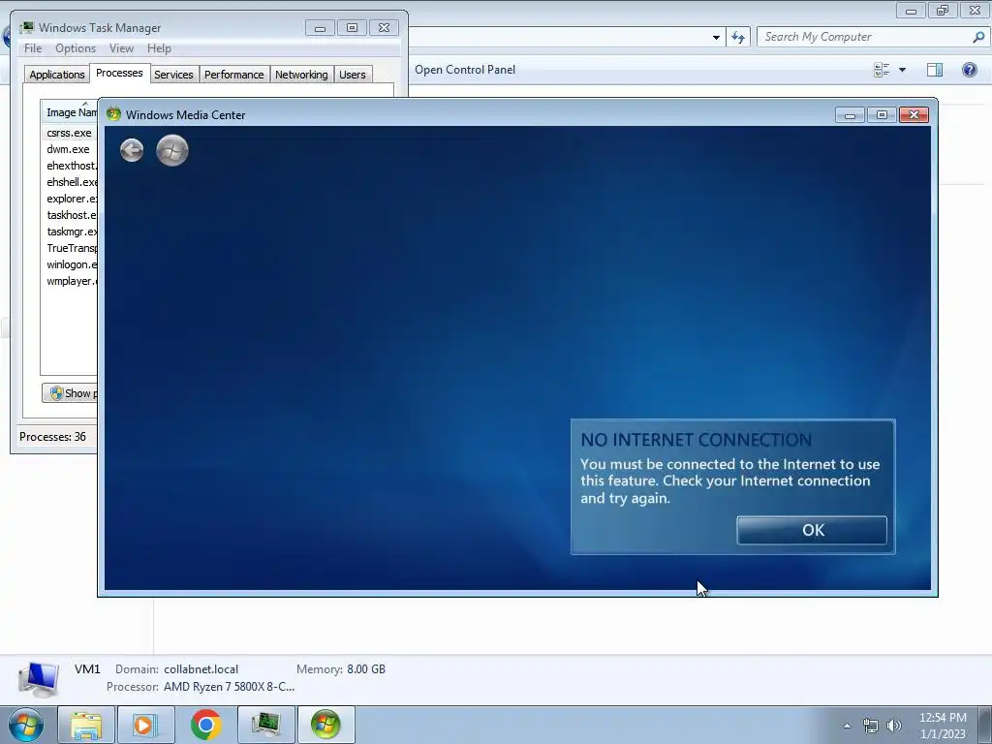Open the view options dropdown arrow

(x=902, y=70)
